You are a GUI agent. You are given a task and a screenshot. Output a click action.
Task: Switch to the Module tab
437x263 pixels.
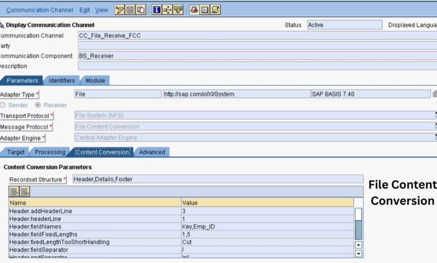tap(95, 81)
